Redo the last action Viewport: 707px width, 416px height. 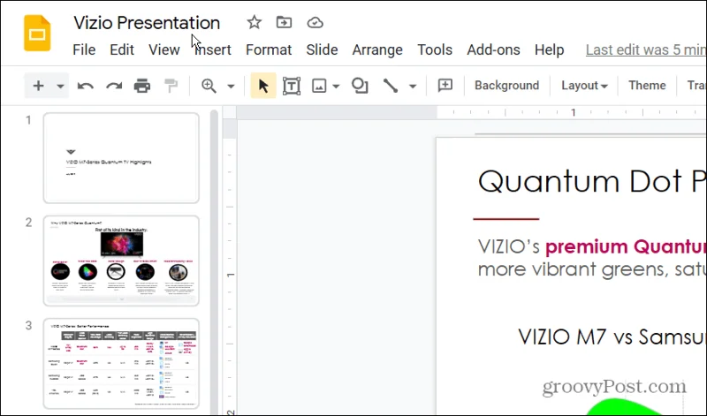pos(114,86)
